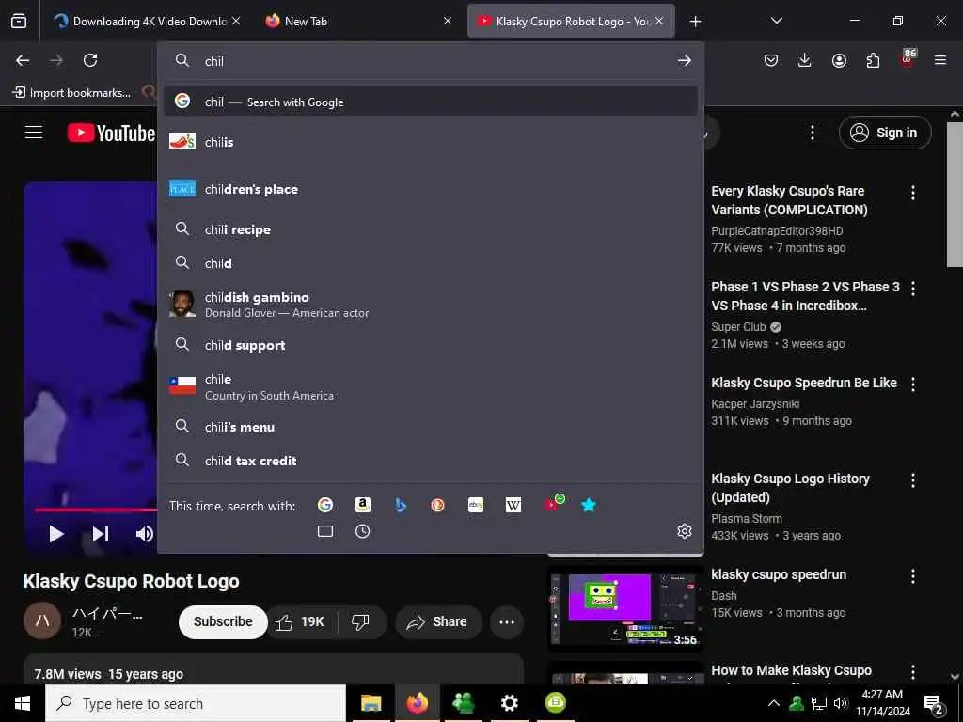Click the extension icon with 86 badge
This screenshot has width=963, height=722.
pyautogui.click(x=908, y=59)
